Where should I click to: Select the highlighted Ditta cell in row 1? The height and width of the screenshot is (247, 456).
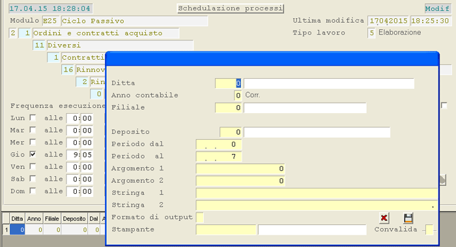click(18, 229)
